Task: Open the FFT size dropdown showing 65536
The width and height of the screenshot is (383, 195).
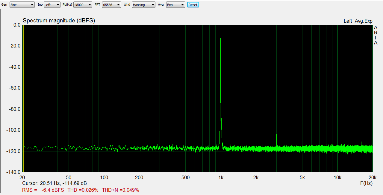Action: [111, 5]
